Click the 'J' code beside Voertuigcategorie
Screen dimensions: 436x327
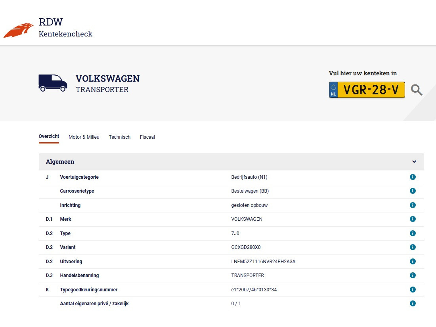[x=47, y=177]
